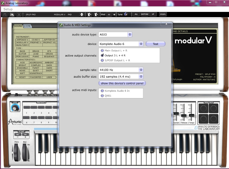Toggle the BASS type filter
This screenshot has width=229, height=169.
pos(22,51)
